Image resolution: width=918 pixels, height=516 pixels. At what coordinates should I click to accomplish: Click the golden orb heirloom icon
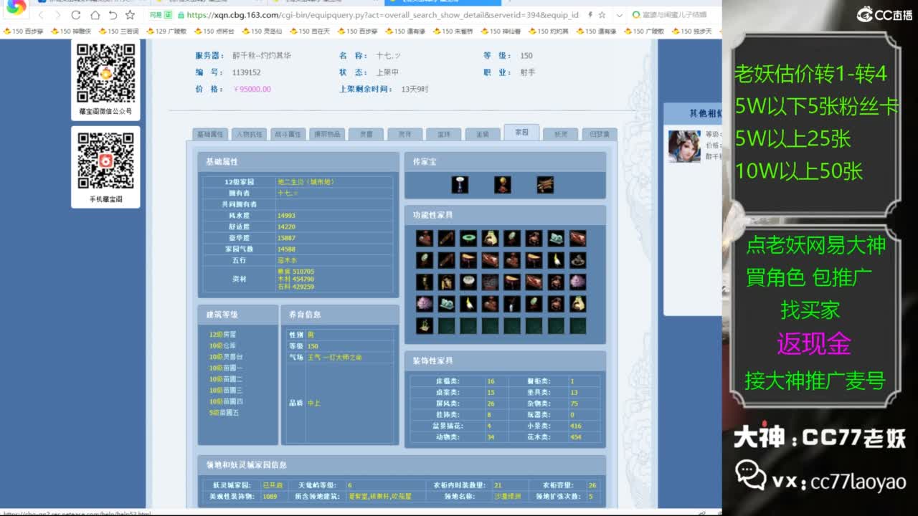tap(503, 184)
